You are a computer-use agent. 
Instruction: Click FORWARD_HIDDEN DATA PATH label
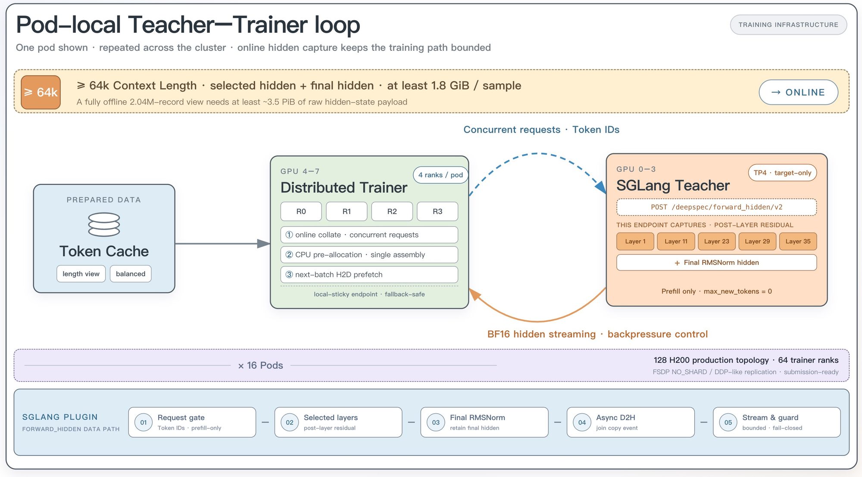71,429
